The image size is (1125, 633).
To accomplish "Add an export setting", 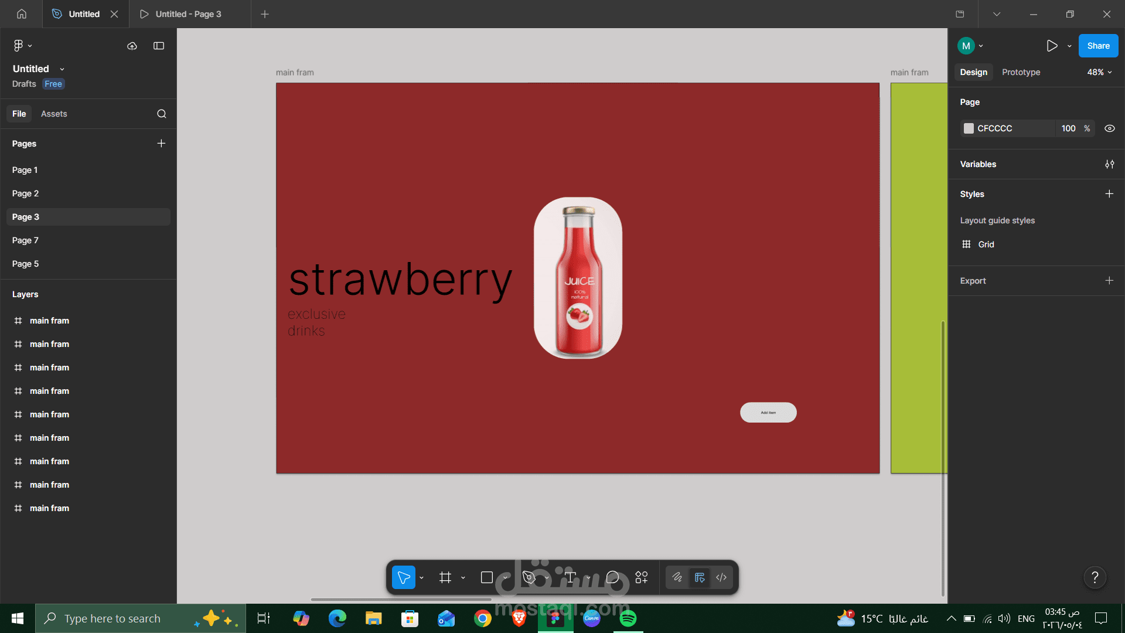I will point(1109,281).
